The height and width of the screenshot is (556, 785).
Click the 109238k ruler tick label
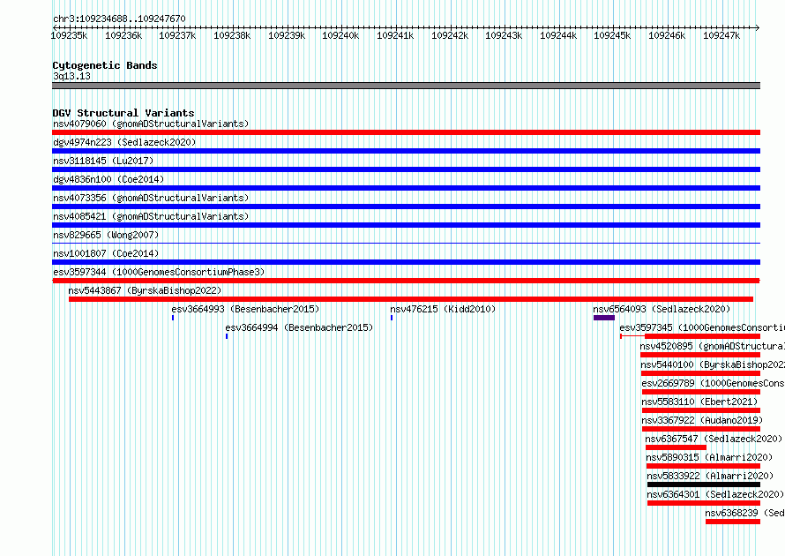pyautogui.click(x=232, y=35)
